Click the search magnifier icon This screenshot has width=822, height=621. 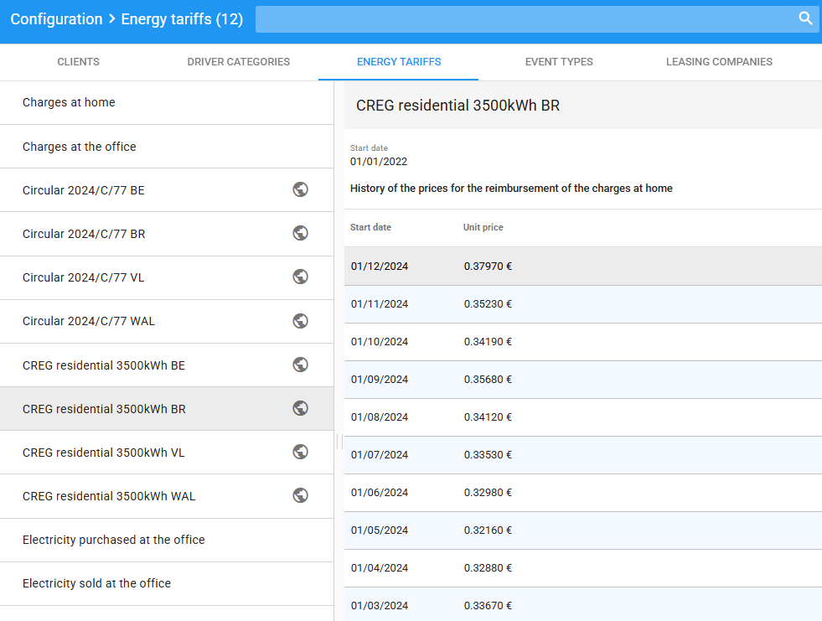pyautogui.click(x=805, y=18)
